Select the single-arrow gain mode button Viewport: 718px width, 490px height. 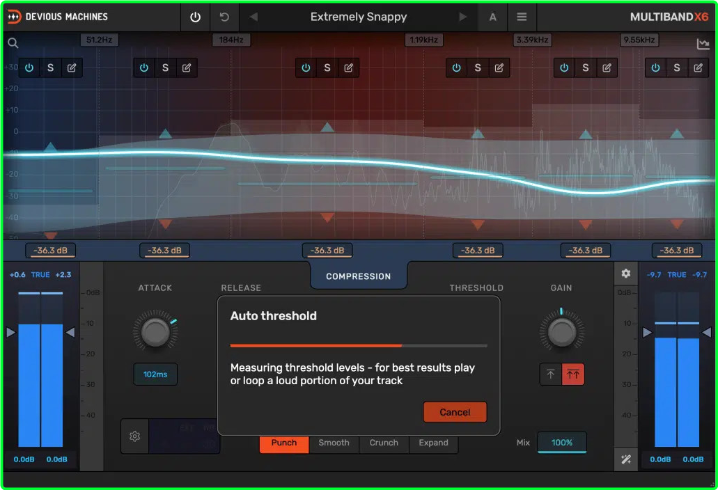click(x=551, y=374)
